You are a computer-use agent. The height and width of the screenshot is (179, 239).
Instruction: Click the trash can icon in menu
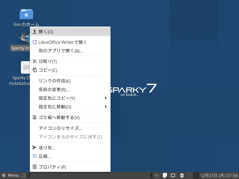(x=35, y=117)
